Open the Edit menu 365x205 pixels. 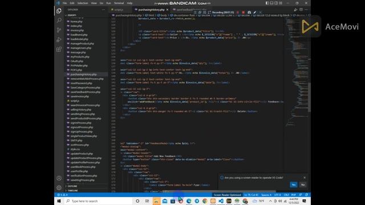coord(72,3)
